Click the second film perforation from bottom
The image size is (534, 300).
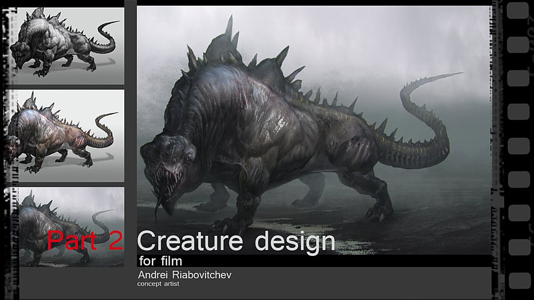pyautogui.click(x=519, y=247)
